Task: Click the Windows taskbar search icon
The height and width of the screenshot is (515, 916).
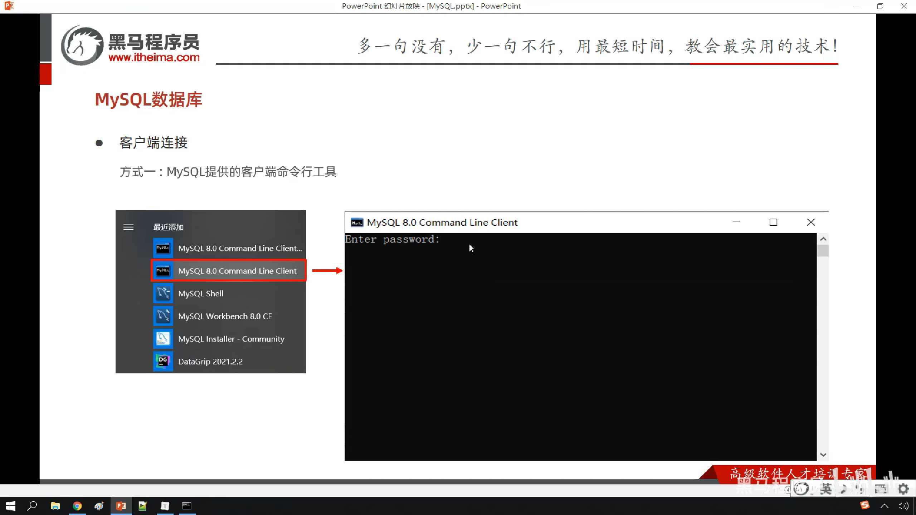Action: tap(32, 506)
